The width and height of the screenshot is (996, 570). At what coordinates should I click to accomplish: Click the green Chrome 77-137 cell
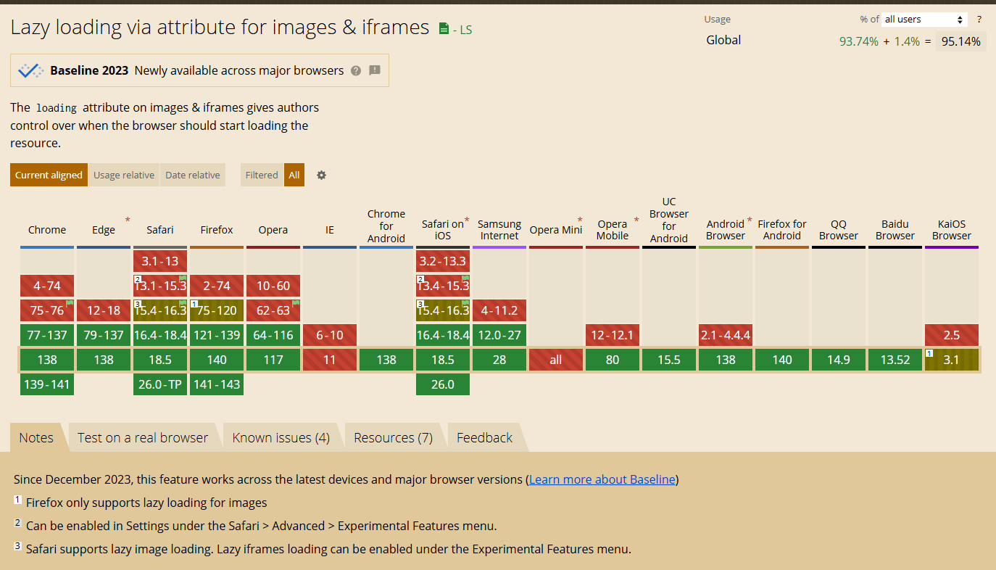[x=47, y=335]
